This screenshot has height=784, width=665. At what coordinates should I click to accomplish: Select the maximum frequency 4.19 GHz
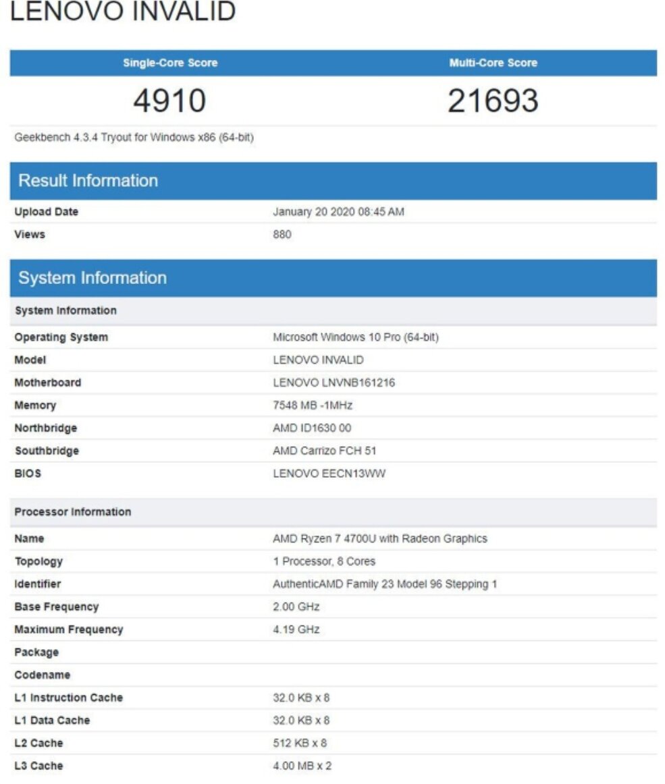click(x=296, y=630)
